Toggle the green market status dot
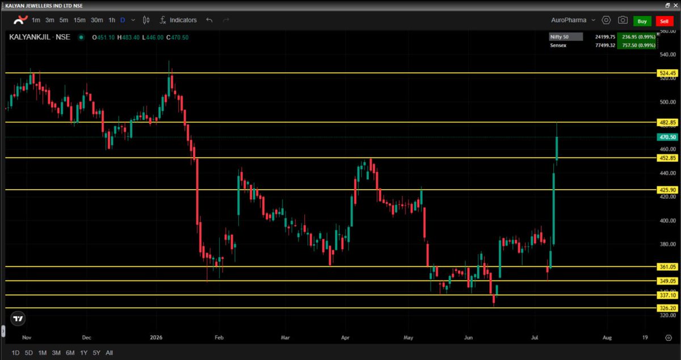The height and width of the screenshot is (360, 681). [x=82, y=37]
